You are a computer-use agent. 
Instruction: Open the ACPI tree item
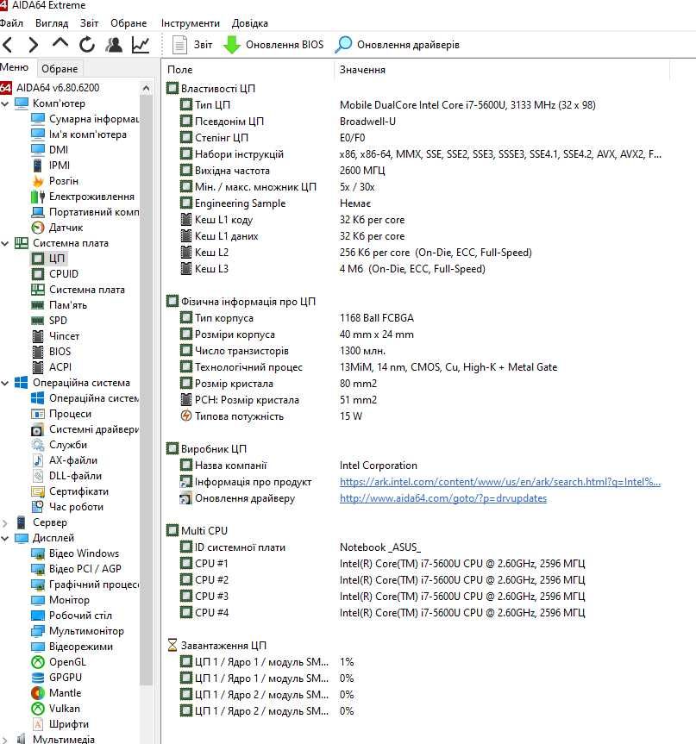(52, 367)
